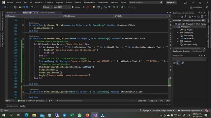
Task: Click the Firefox icon in taskbar
Action: [x=87, y=115]
